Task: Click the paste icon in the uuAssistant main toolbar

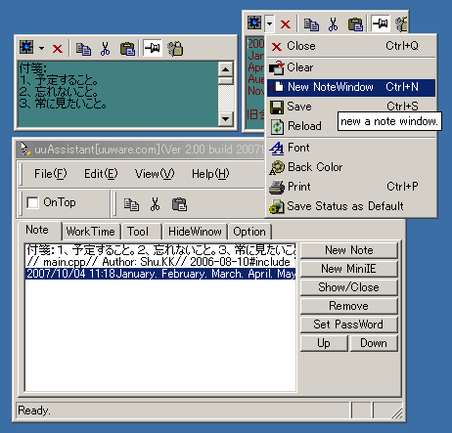Action: click(179, 204)
